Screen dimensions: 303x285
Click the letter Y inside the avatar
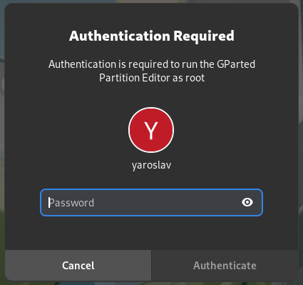(x=151, y=130)
